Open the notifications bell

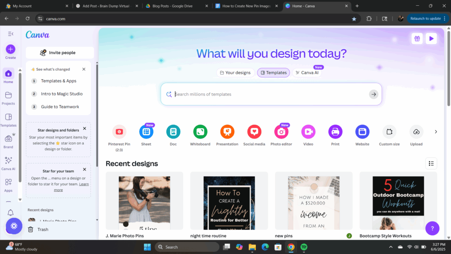point(11,213)
